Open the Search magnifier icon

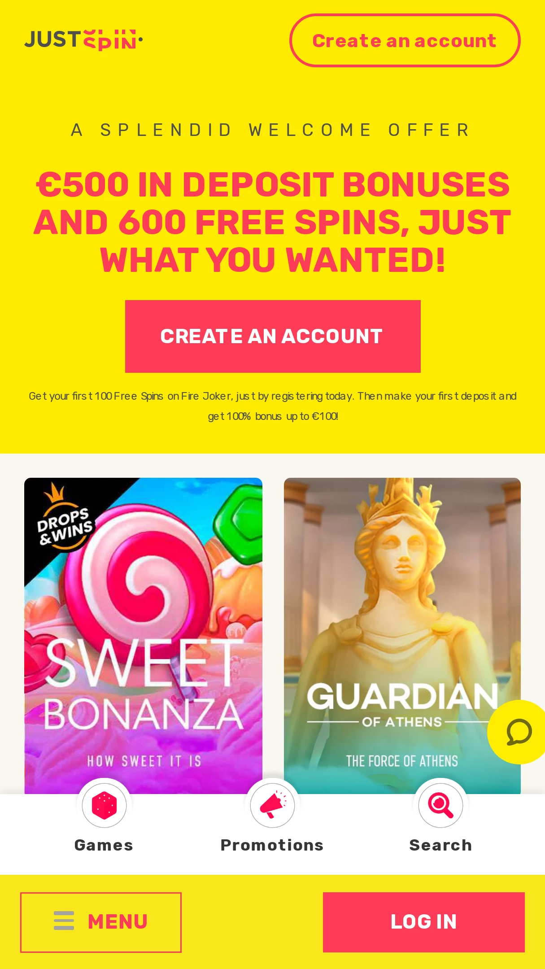(x=440, y=805)
